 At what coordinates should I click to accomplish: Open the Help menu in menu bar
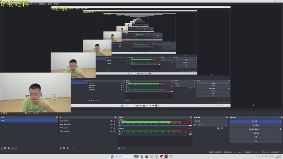[57, 4]
